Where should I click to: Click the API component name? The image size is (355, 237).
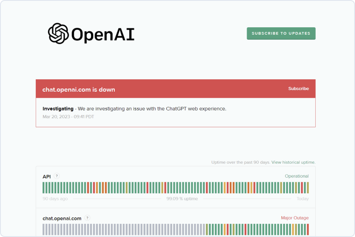(47, 177)
